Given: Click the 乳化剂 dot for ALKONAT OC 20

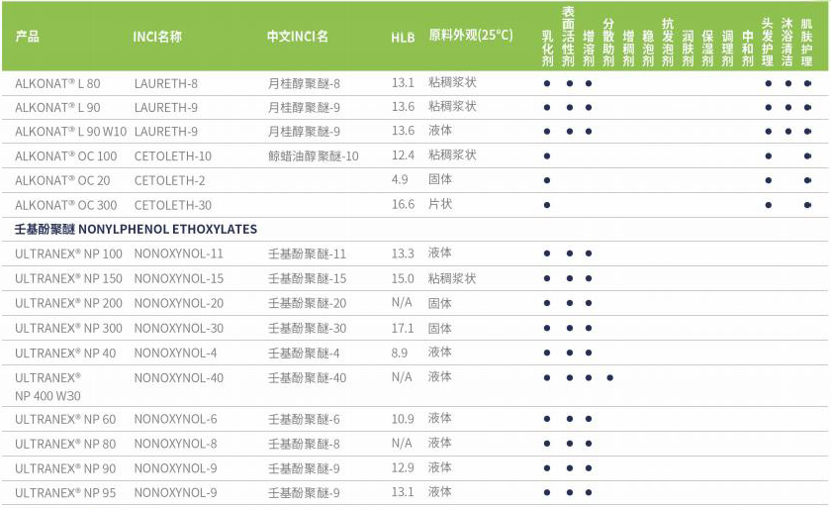Looking at the screenshot, I should pos(547,180).
